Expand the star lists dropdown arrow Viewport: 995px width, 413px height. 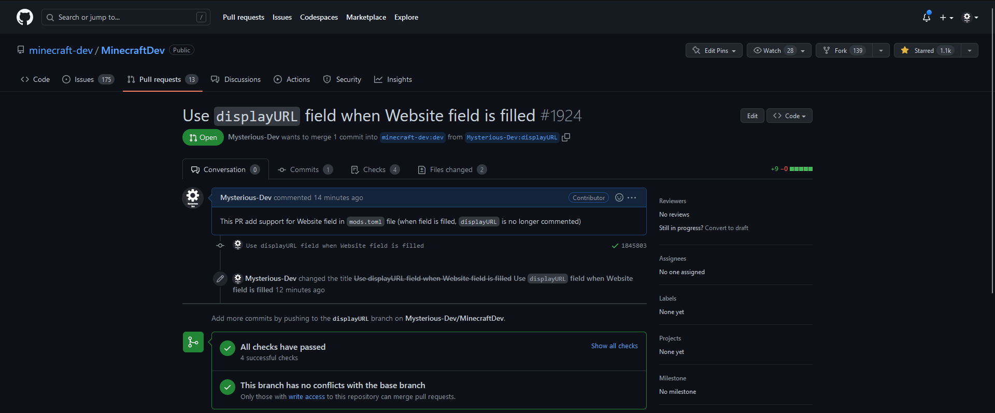point(970,50)
